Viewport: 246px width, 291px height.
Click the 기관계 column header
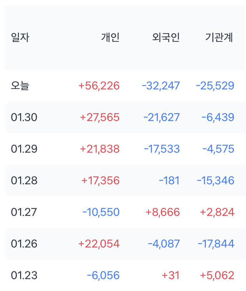tap(219, 37)
